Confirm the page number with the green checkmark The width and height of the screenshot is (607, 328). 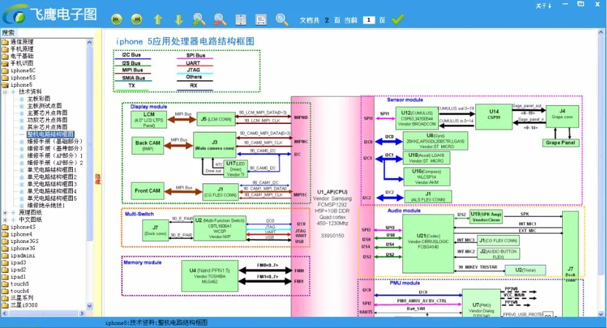[x=398, y=19]
